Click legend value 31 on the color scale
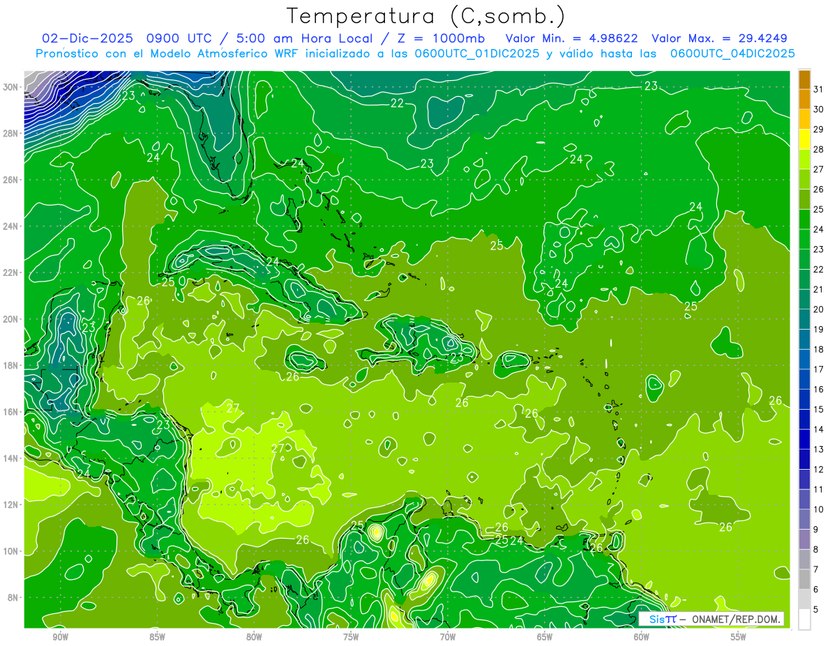The width and height of the screenshot is (837, 646). [x=819, y=89]
